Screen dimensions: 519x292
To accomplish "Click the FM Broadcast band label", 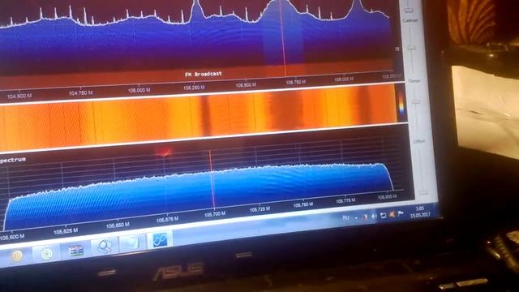I will click(204, 74).
